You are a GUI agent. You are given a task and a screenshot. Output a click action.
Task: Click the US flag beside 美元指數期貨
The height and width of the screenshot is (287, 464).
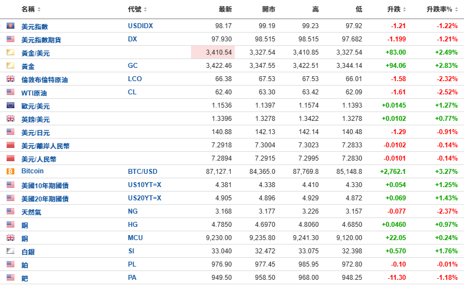point(10,39)
